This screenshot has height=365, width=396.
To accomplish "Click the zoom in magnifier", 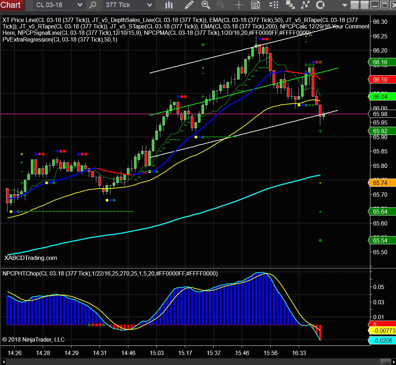I will (x=205, y=5).
